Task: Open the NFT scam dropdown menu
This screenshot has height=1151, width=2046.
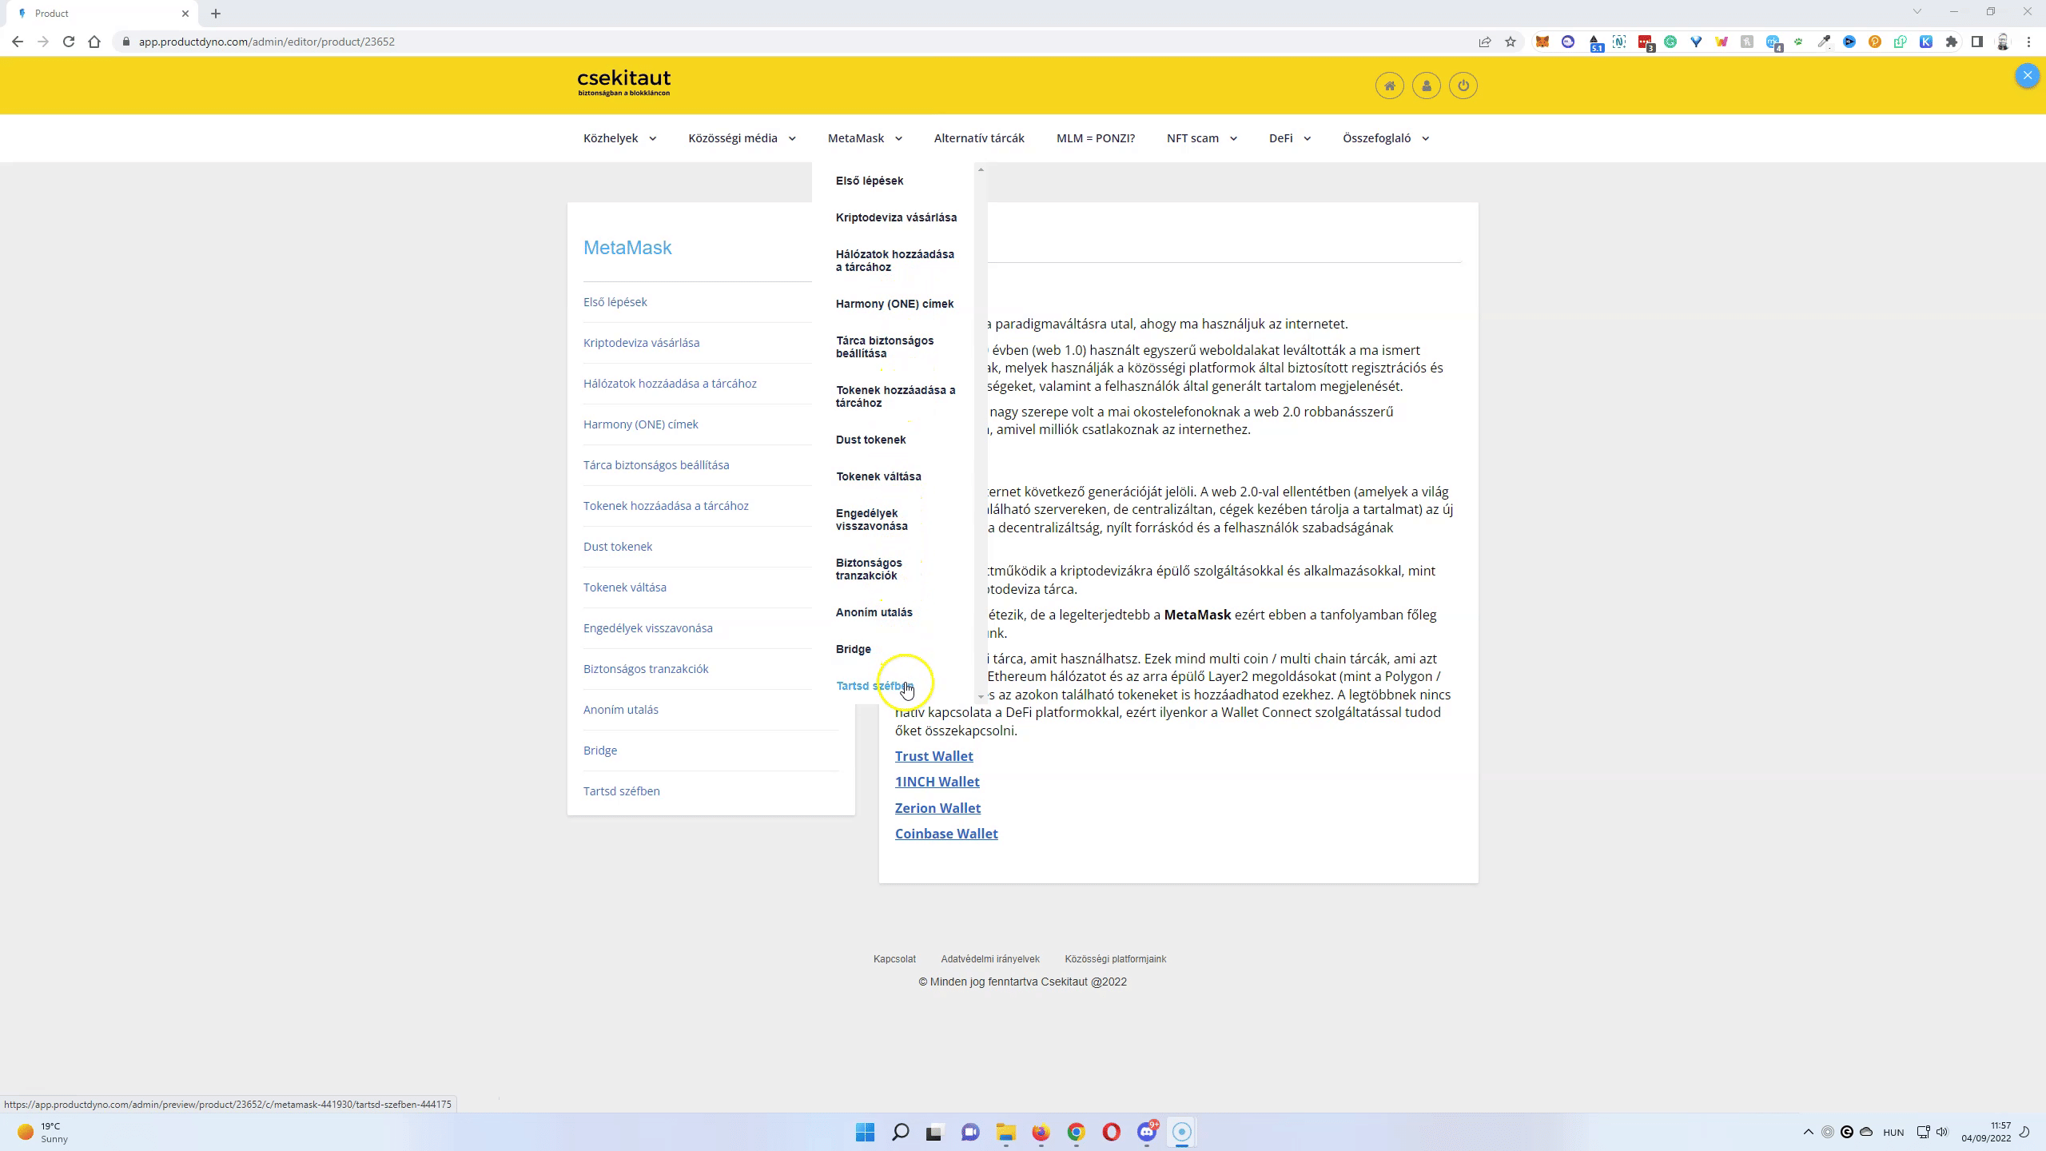Action: pos(1201,138)
